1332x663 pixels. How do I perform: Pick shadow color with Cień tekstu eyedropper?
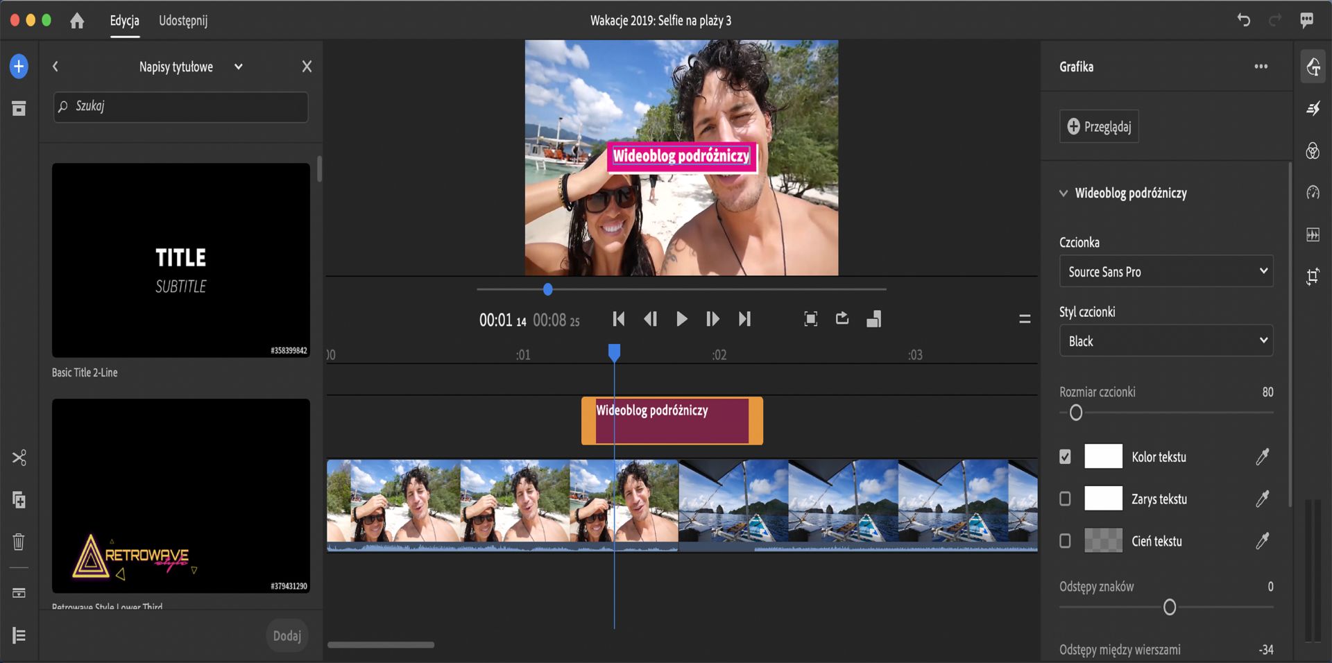tap(1263, 540)
